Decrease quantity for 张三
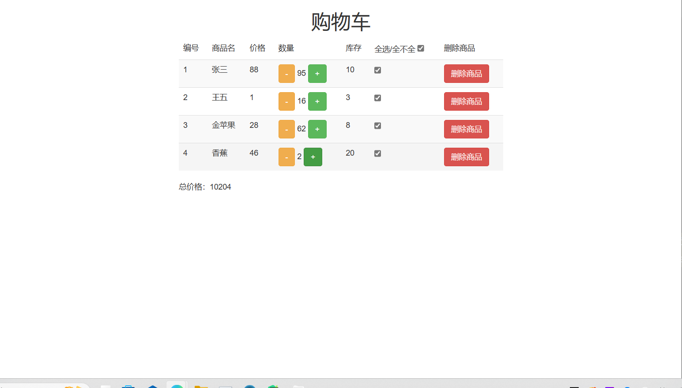This screenshot has width=682, height=388. coord(286,74)
